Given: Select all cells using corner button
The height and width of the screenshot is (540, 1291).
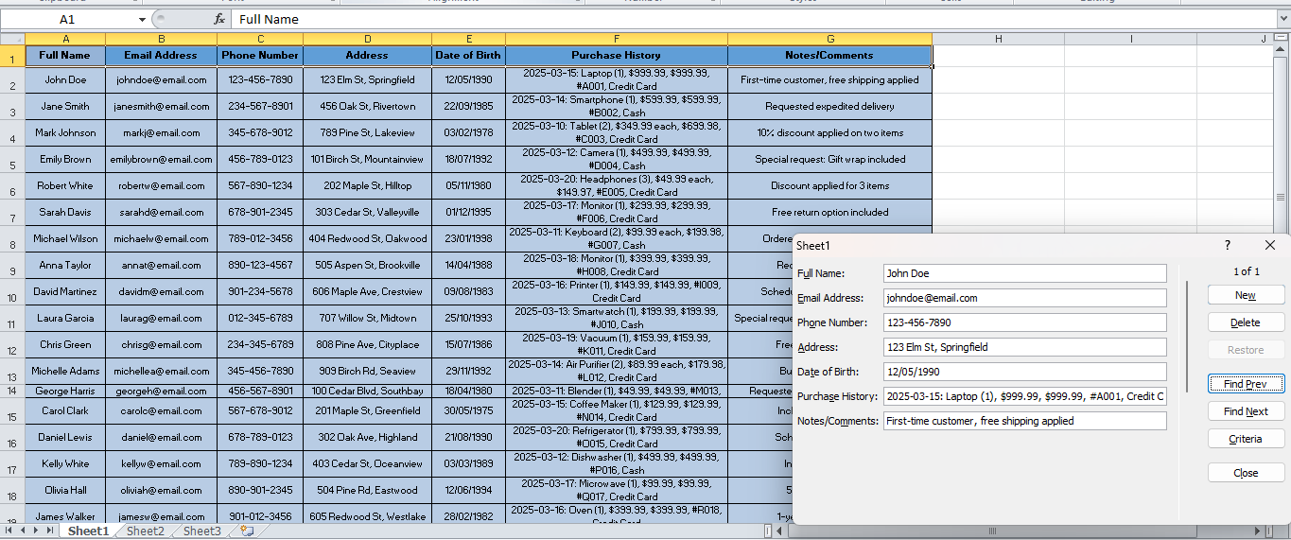Looking at the screenshot, I should (x=12, y=39).
